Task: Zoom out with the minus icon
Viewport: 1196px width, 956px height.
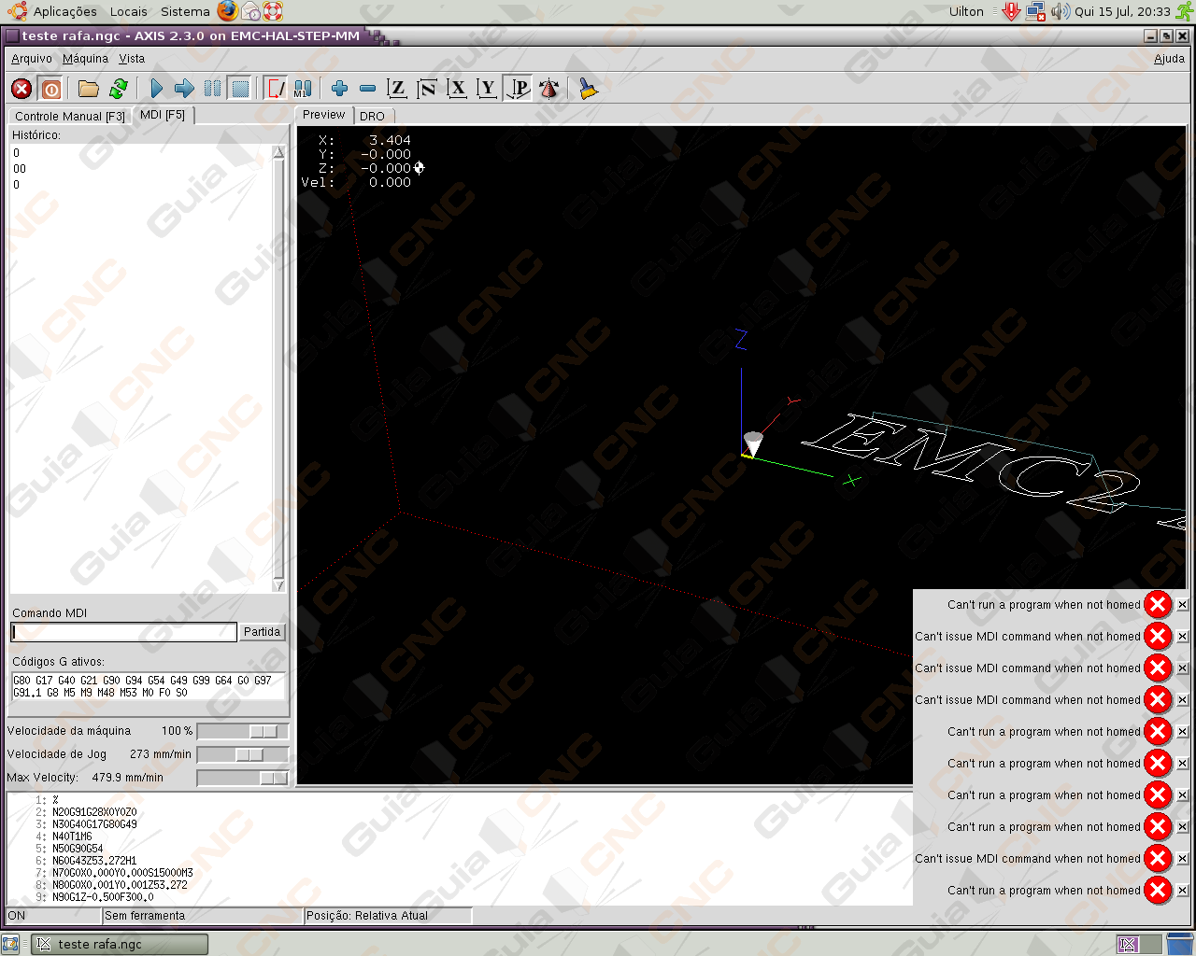Action: [367, 89]
